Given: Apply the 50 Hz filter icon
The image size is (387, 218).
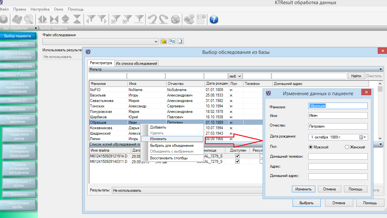Looking at the screenshot, I should [127, 19].
